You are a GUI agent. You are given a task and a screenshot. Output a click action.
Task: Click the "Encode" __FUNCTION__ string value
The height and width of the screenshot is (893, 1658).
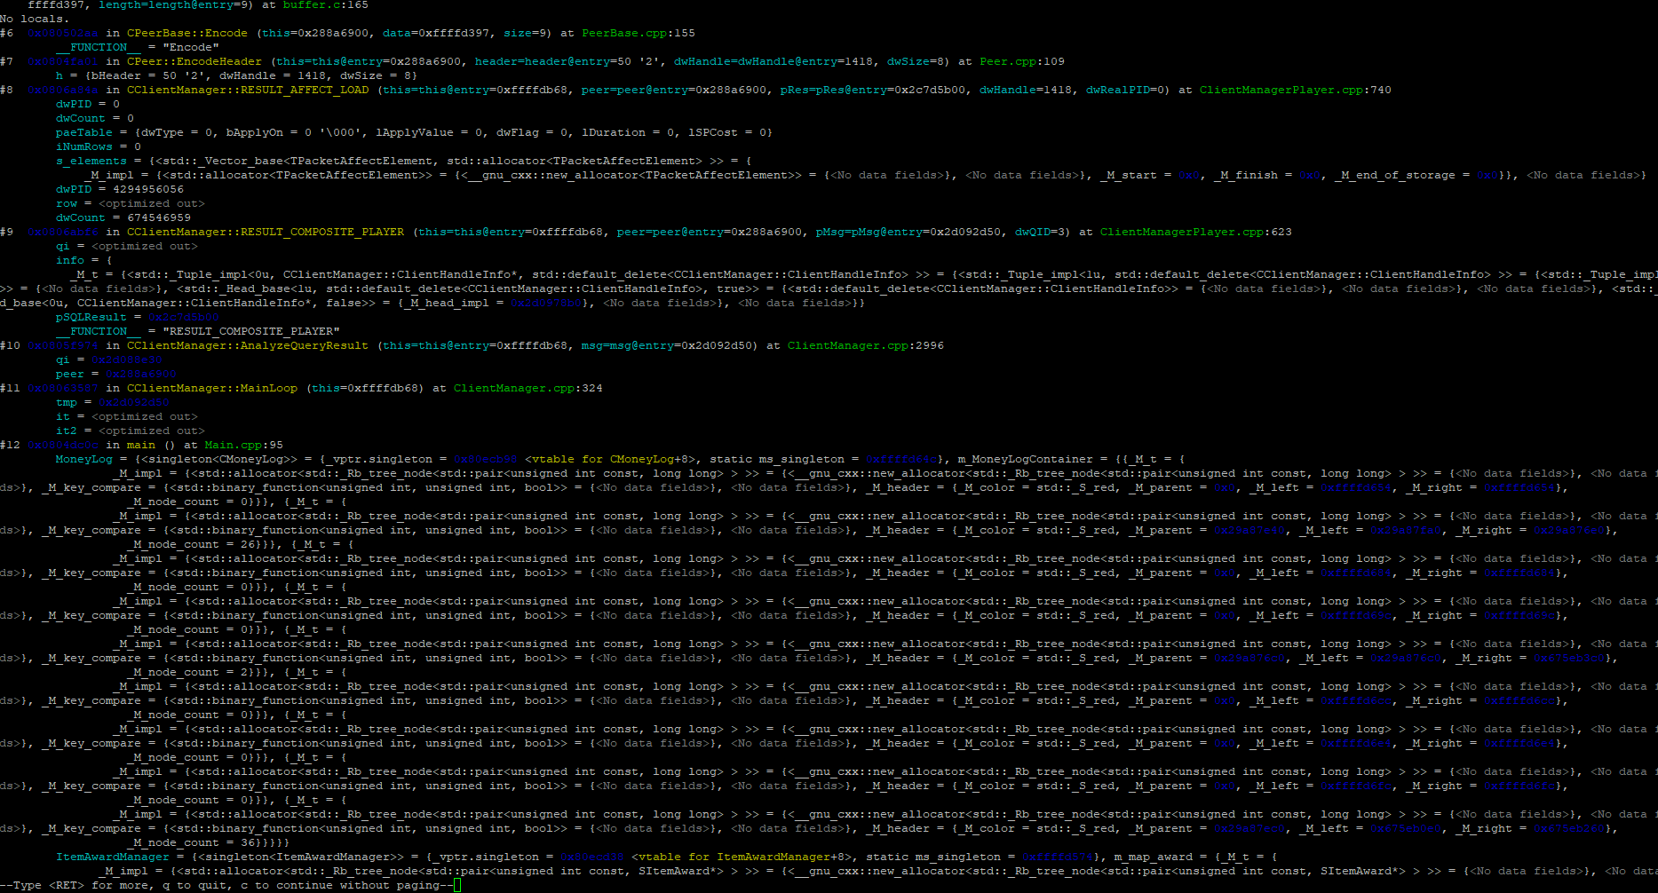[x=190, y=47]
